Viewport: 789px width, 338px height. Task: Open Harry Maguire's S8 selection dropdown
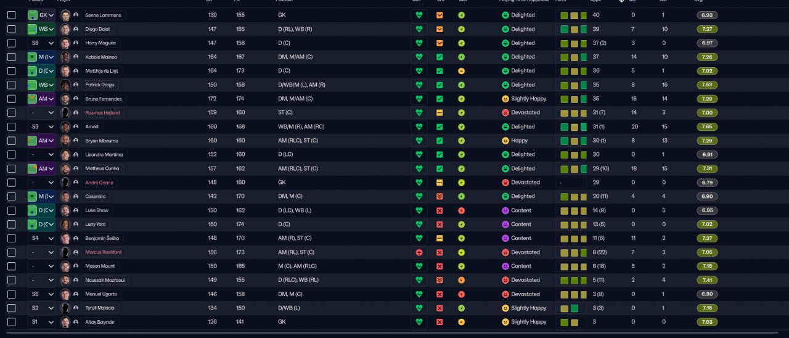[41, 43]
